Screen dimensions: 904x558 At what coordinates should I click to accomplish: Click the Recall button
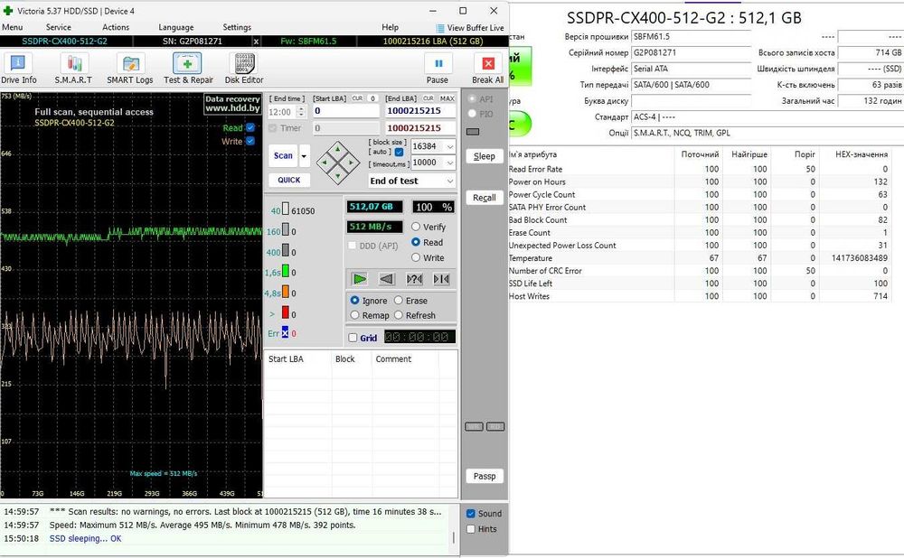point(485,198)
